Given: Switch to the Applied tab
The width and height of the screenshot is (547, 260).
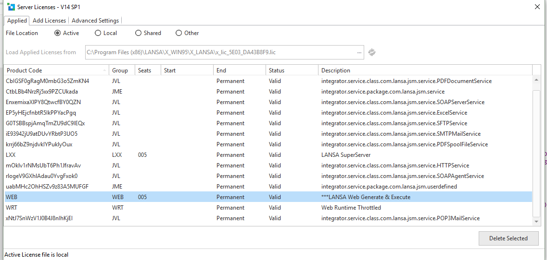Looking at the screenshot, I should [x=17, y=21].
